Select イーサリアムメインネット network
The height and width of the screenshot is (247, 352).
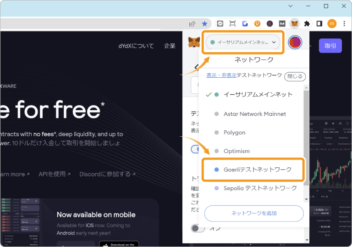(x=252, y=95)
